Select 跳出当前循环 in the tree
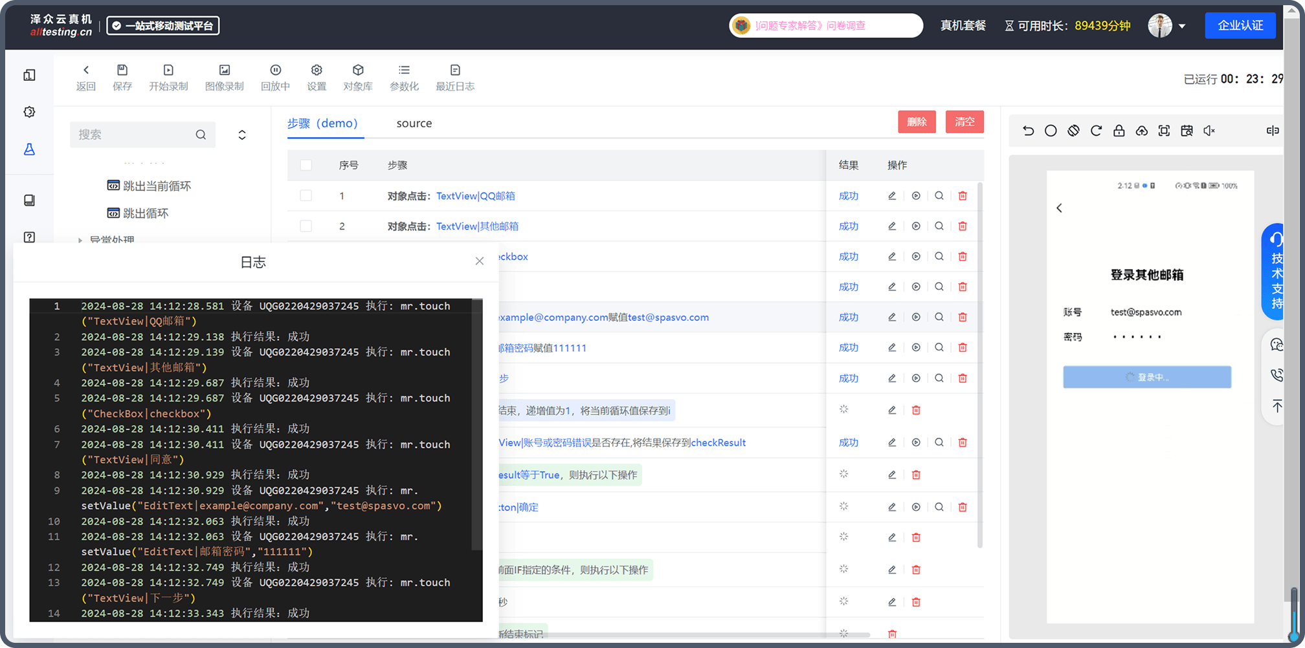Image resolution: width=1305 pixels, height=648 pixels. click(149, 186)
